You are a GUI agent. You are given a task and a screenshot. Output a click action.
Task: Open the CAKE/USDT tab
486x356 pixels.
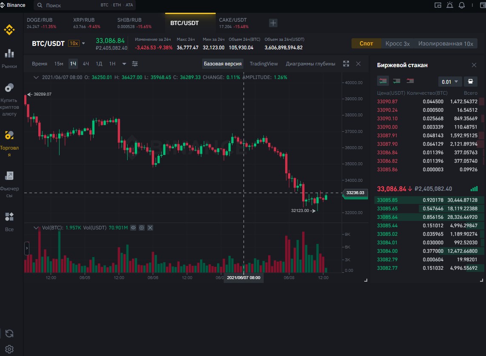coord(234,23)
